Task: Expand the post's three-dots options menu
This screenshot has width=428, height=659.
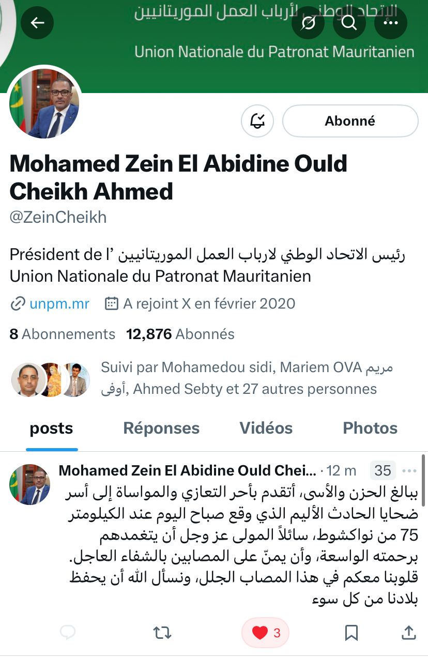Action: tap(409, 471)
